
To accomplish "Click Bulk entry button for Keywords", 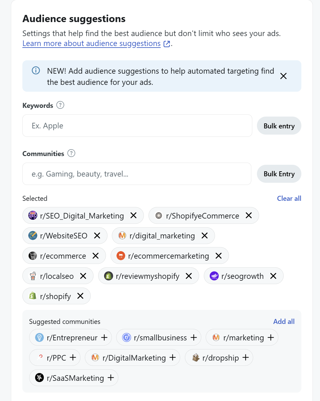I will point(279,126).
